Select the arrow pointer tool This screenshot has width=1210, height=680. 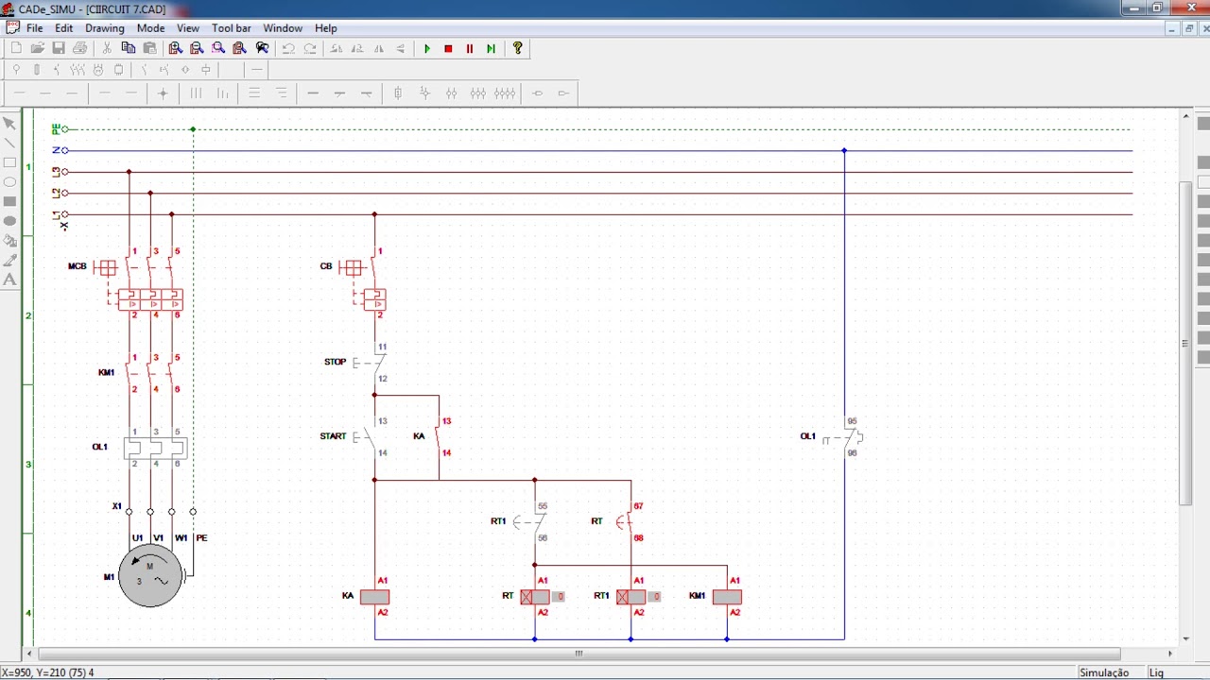click(x=10, y=124)
